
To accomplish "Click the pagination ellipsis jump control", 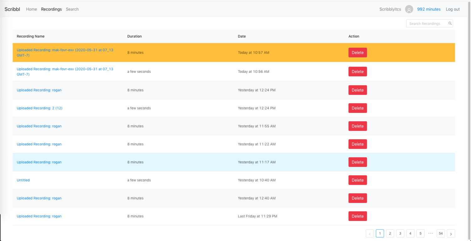I will tap(430, 233).
